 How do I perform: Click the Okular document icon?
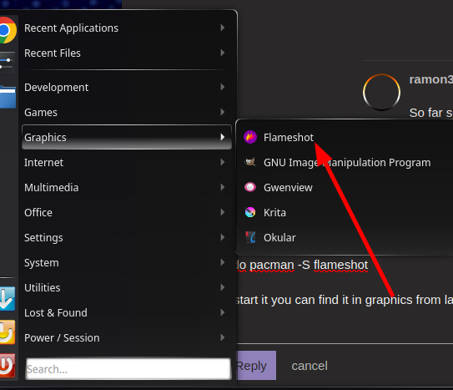point(250,237)
